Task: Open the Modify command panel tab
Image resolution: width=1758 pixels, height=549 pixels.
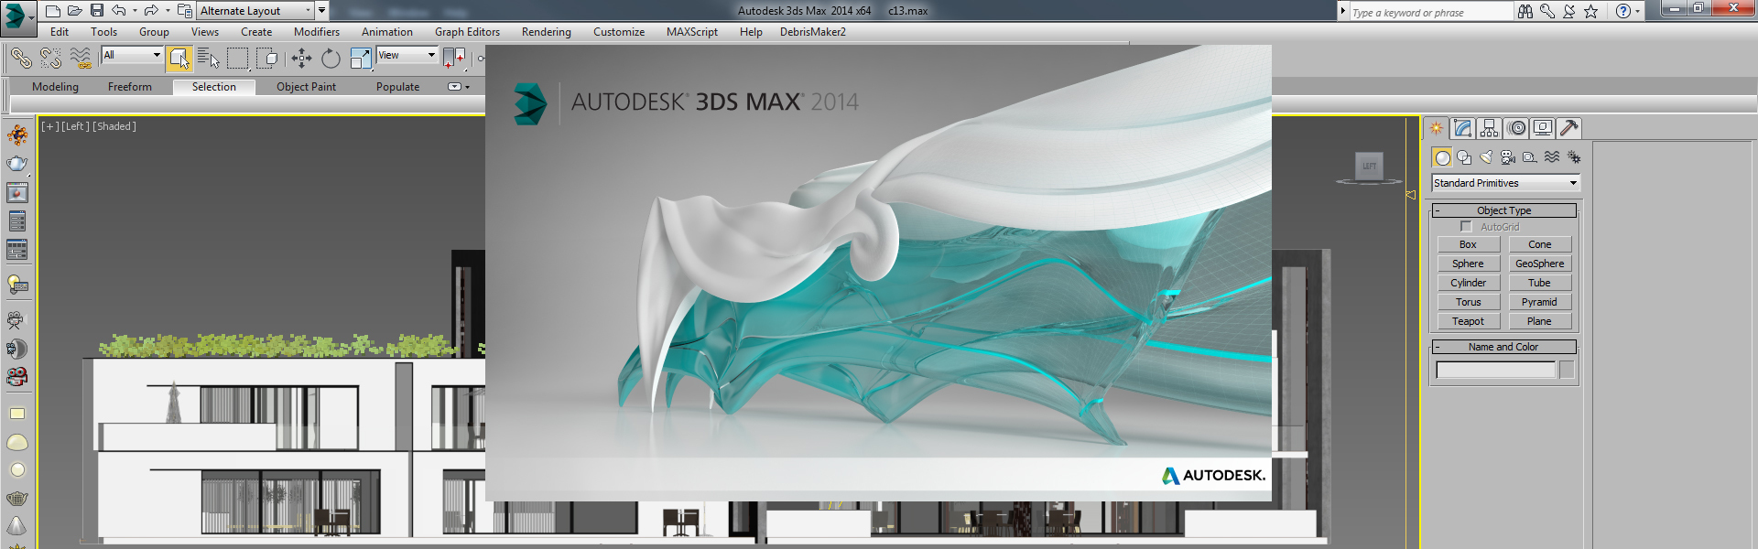Action: [1462, 128]
